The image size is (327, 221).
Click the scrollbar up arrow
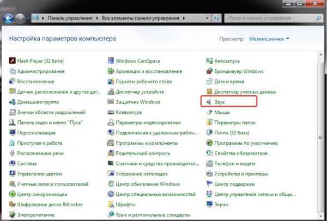321,55
